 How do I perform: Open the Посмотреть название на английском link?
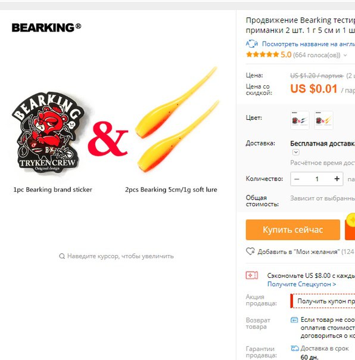click(x=309, y=44)
